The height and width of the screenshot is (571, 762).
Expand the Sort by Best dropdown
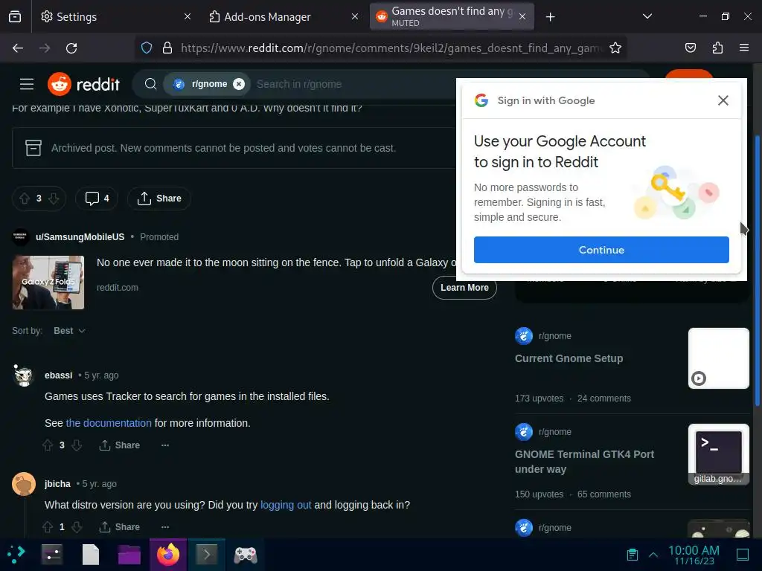(x=69, y=331)
